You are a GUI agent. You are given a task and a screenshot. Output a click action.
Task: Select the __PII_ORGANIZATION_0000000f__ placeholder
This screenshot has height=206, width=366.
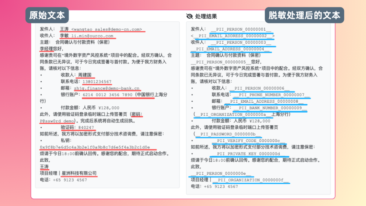251,180
